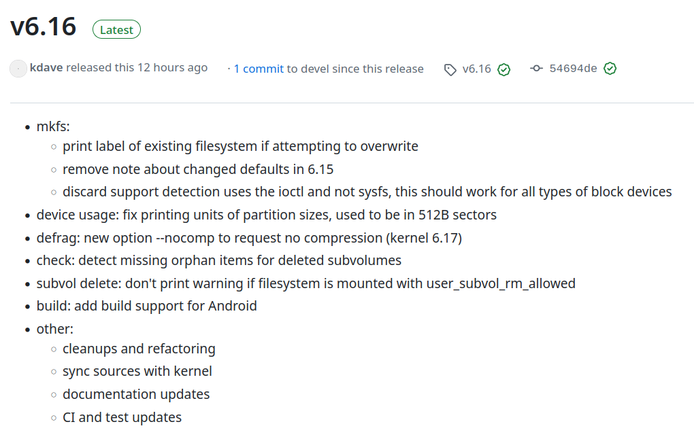This screenshot has height=439, width=694.
Task: Click the green Latest badge
Action: (x=116, y=30)
